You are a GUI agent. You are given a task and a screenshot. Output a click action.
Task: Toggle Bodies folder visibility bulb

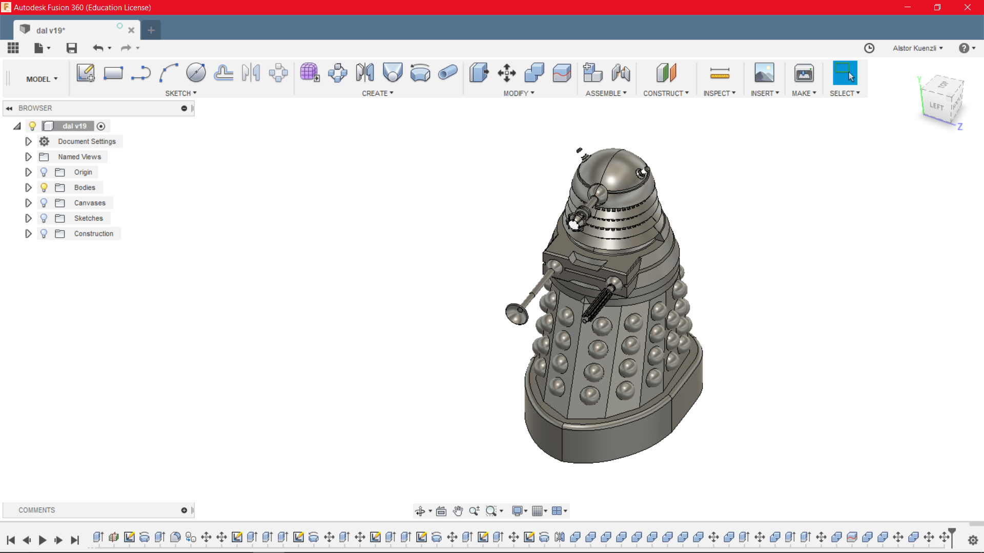click(x=44, y=187)
